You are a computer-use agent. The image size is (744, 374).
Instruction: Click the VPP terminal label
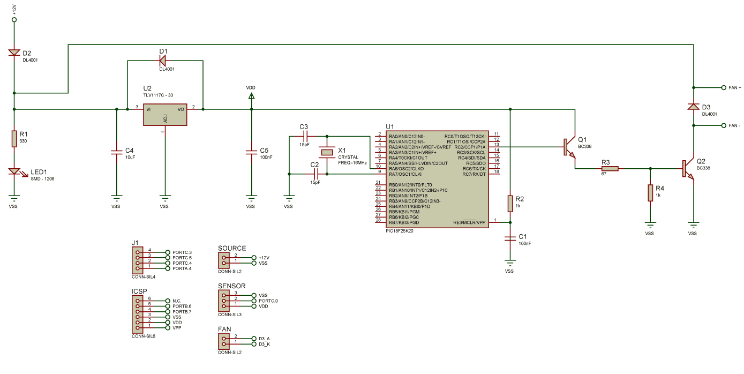pos(177,327)
